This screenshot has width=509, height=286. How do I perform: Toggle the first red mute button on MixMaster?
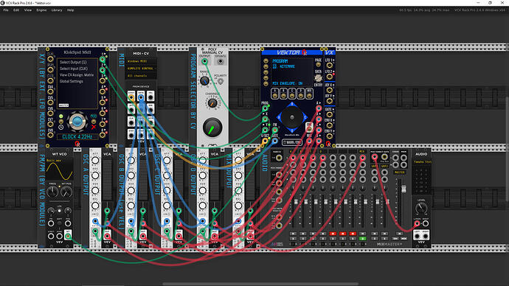tap(333, 234)
